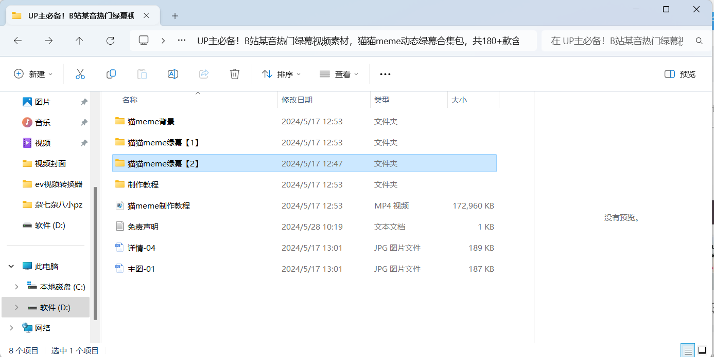The image size is (714, 357).
Task: Navigate back to previous folder
Action: [18, 41]
